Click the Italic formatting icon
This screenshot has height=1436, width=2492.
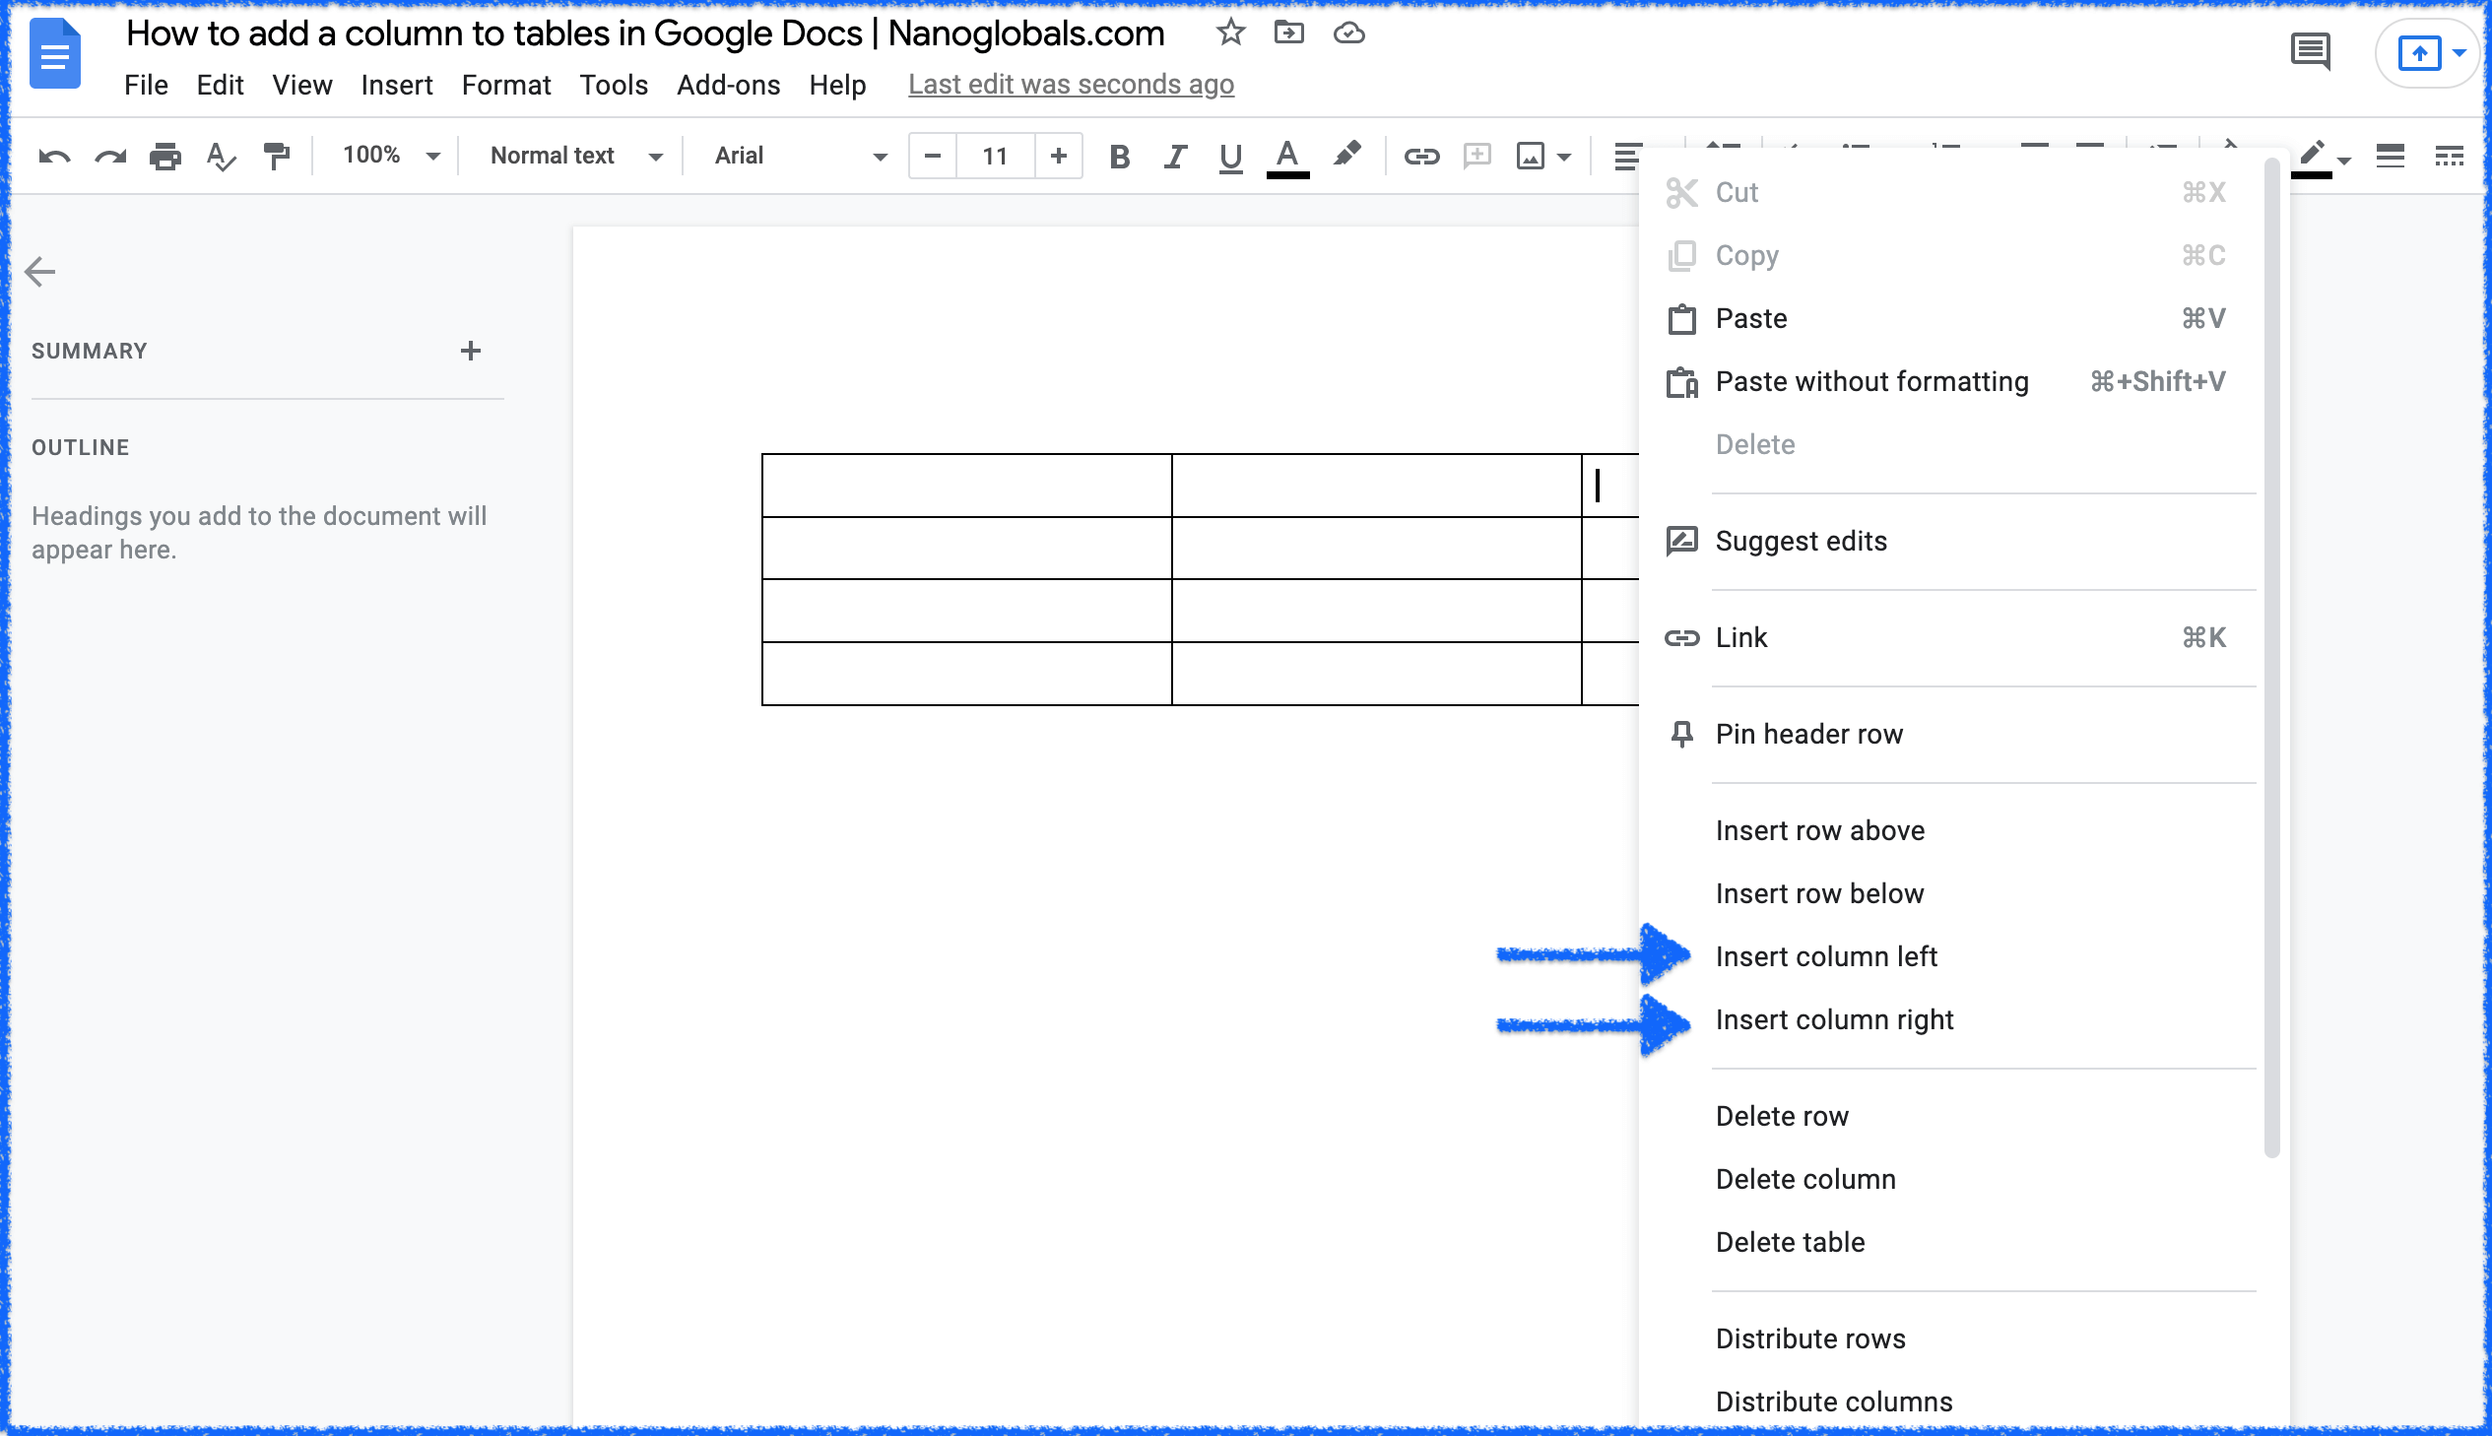point(1174,156)
